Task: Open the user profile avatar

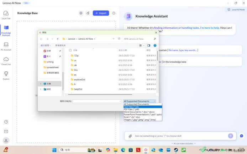Action: [6, 141]
